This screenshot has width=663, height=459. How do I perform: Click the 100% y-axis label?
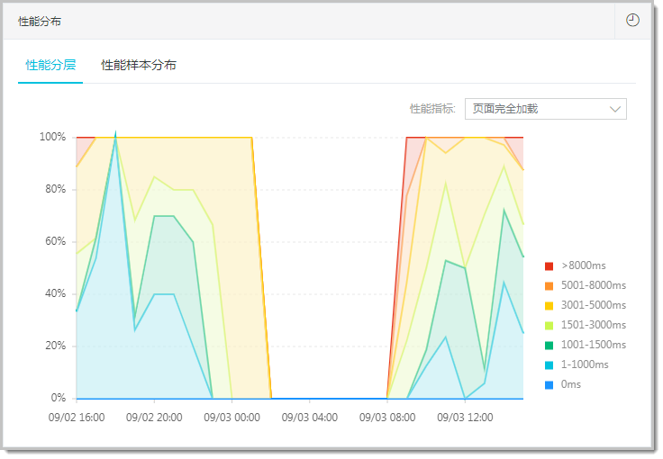[52, 137]
